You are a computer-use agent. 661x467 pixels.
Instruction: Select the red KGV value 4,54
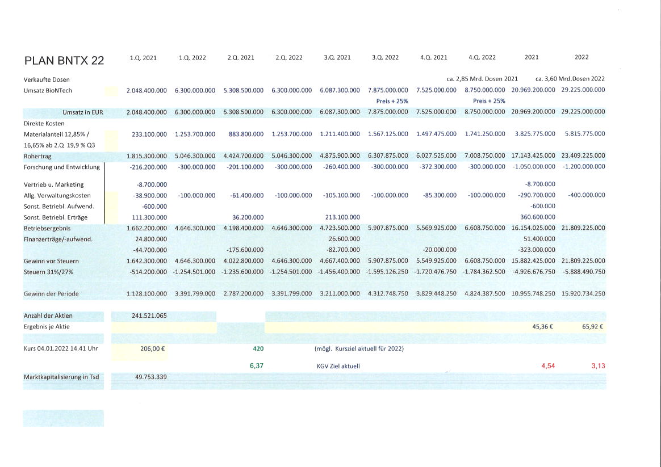(x=547, y=366)
